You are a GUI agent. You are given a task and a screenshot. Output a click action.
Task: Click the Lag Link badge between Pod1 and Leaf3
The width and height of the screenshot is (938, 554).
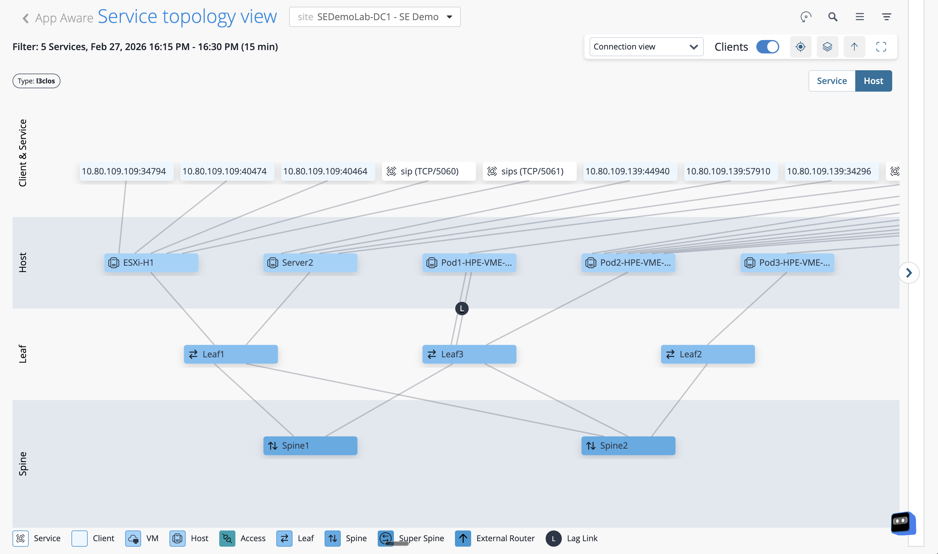tap(462, 308)
